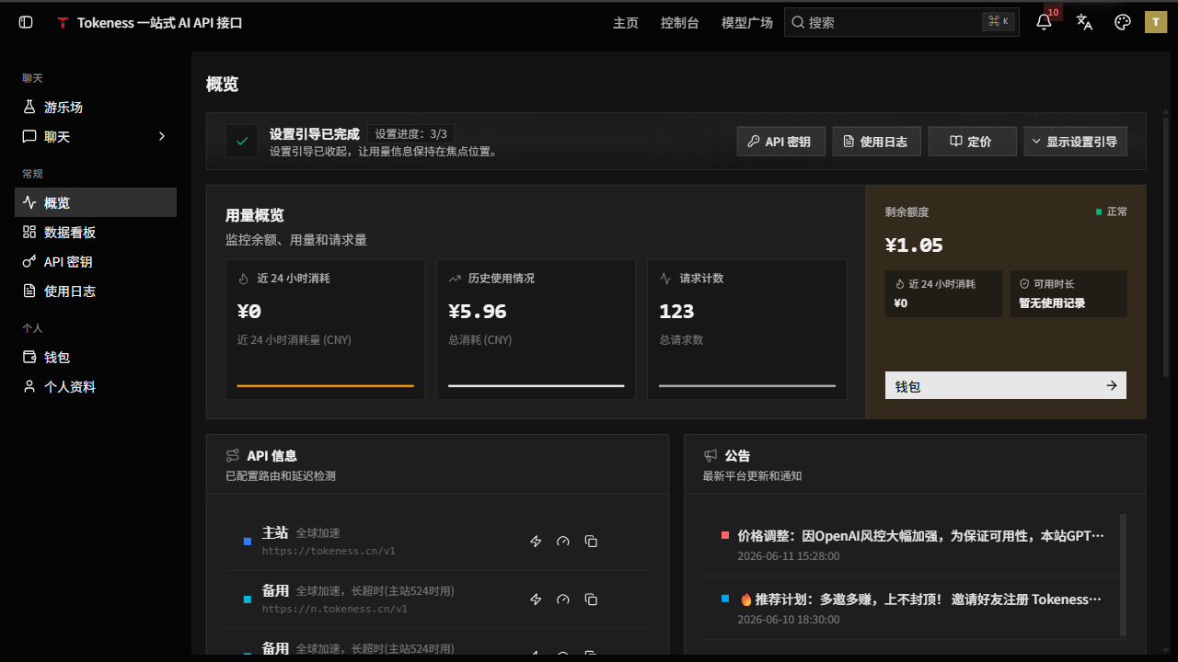Click the announcements list scrollbar
The height and width of the screenshot is (662, 1178).
1123,575
